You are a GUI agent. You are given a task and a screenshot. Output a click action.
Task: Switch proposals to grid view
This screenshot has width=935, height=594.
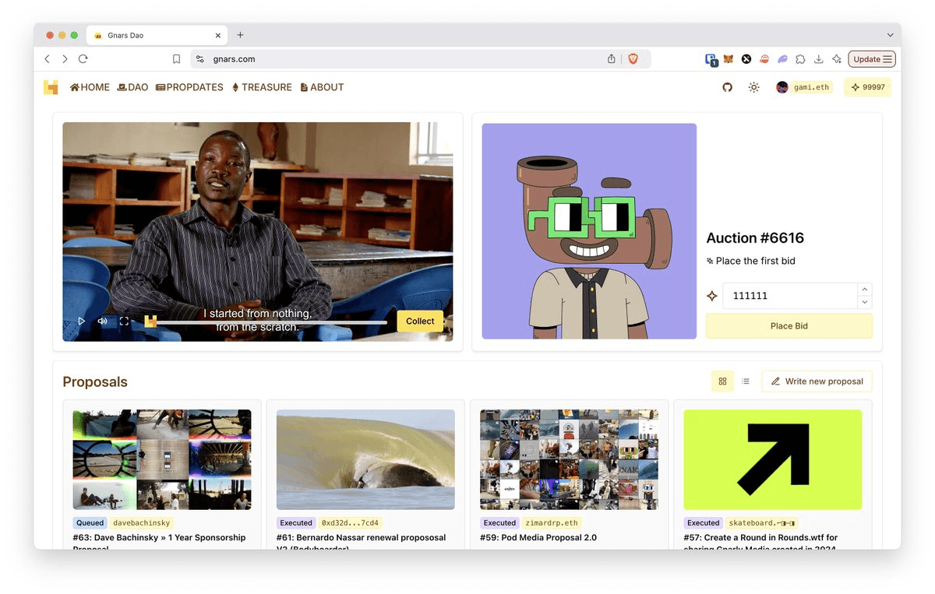point(722,381)
